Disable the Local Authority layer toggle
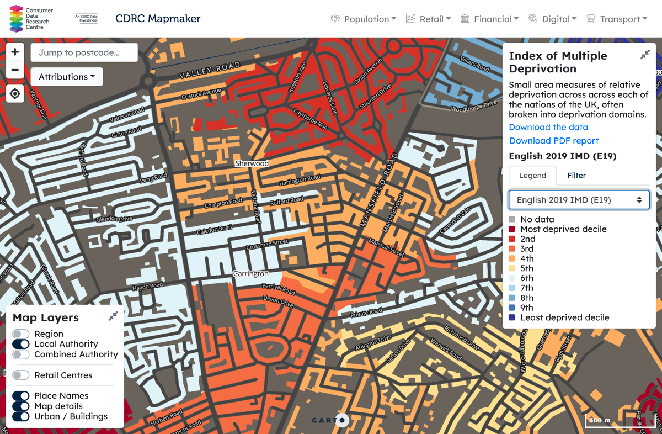 pyautogui.click(x=21, y=344)
